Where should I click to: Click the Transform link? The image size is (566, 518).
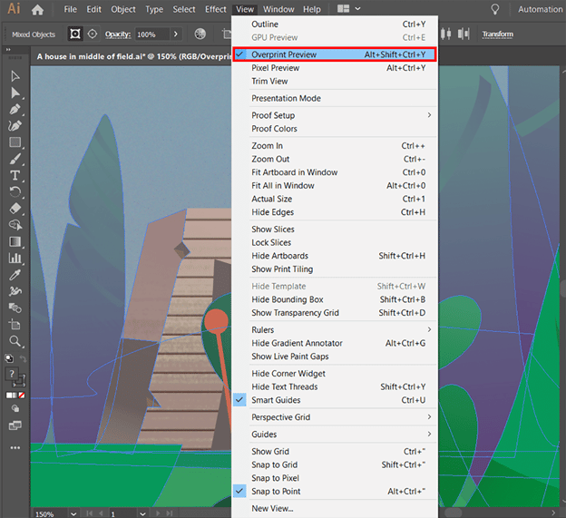point(497,34)
